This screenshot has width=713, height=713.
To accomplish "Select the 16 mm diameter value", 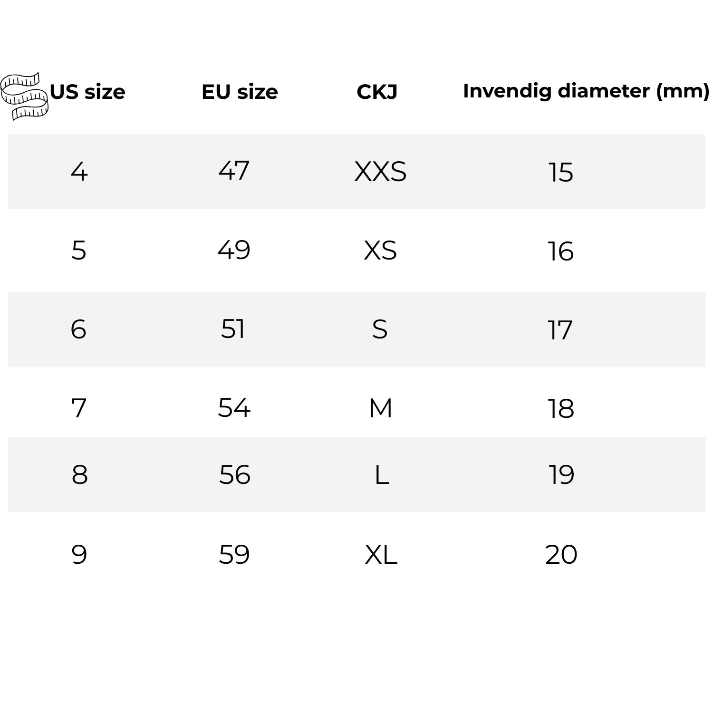I will pos(561,251).
